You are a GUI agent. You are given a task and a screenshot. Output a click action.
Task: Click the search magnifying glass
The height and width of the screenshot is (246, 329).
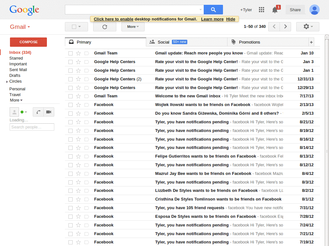click(x=213, y=10)
